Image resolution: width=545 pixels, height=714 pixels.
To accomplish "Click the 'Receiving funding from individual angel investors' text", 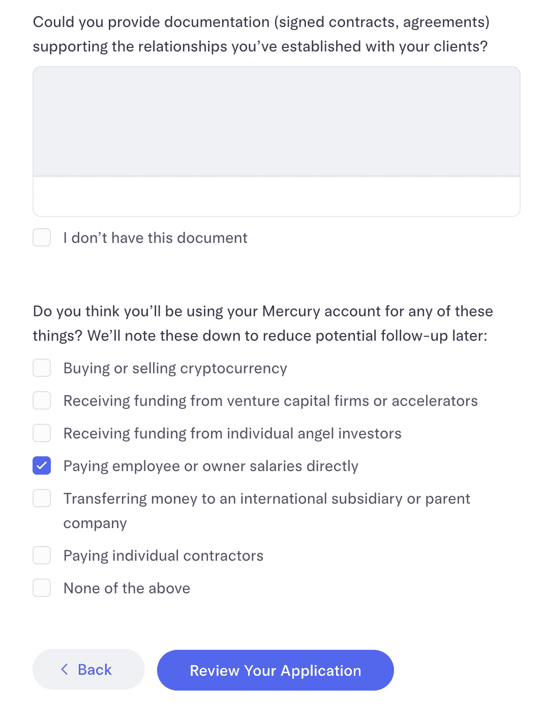I will (232, 433).
